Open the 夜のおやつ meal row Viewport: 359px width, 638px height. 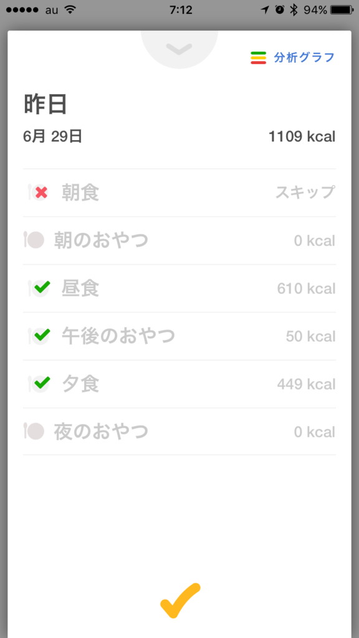(179, 431)
